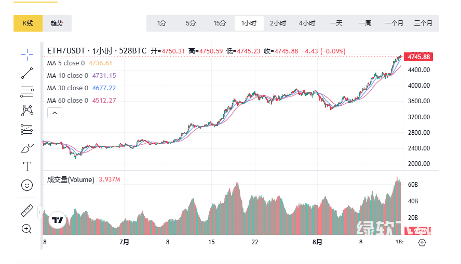Click the TradingView logo
The width and height of the screenshot is (461, 264).
click(x=57, y=220)
